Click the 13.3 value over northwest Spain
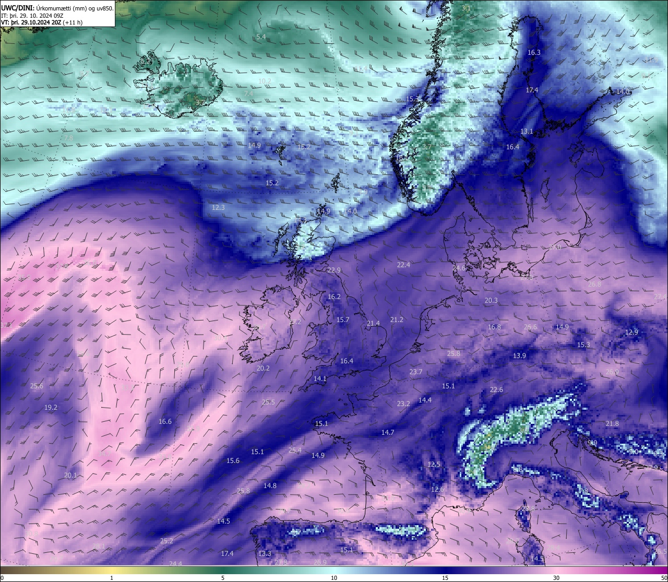Image resolution: width=668 pixels, height=582 pixels. pos(265,554)
